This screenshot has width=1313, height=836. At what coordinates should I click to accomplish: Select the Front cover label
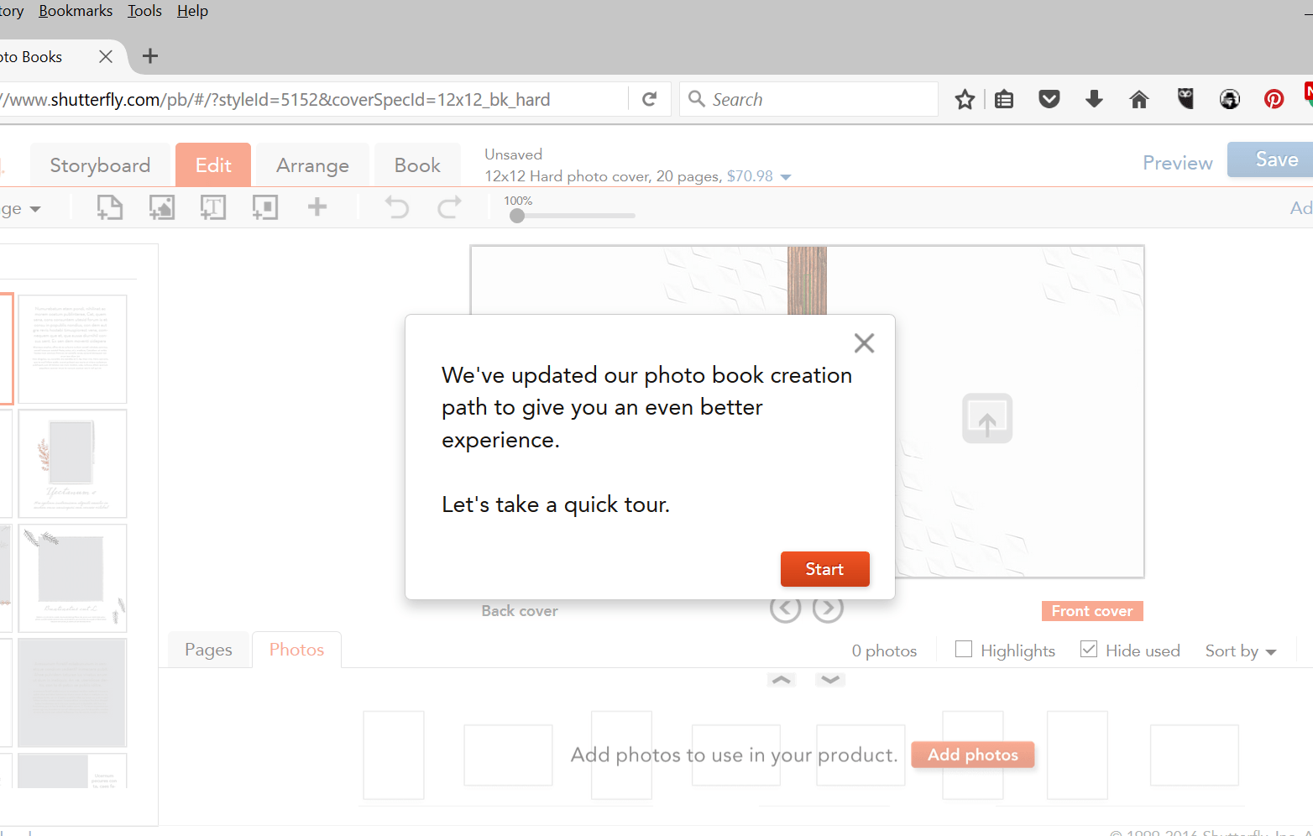point(1092,611)
